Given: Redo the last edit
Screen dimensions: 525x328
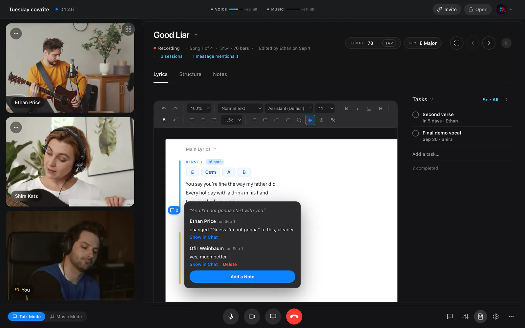Looking at the screenshot, I should (175, 108).
